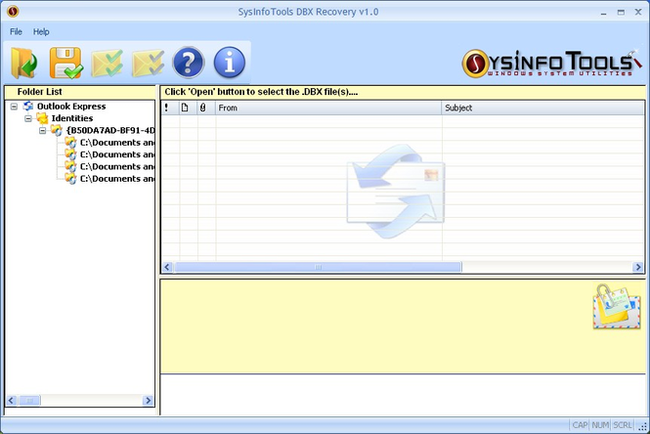Screen dimensions: 650x434
Task: Select the first C:\Documents an folder entry
Action: tap(117, 142)
